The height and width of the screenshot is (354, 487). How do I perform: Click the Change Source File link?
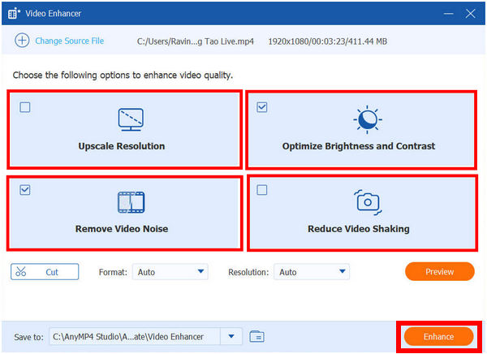tap(70, 41)
